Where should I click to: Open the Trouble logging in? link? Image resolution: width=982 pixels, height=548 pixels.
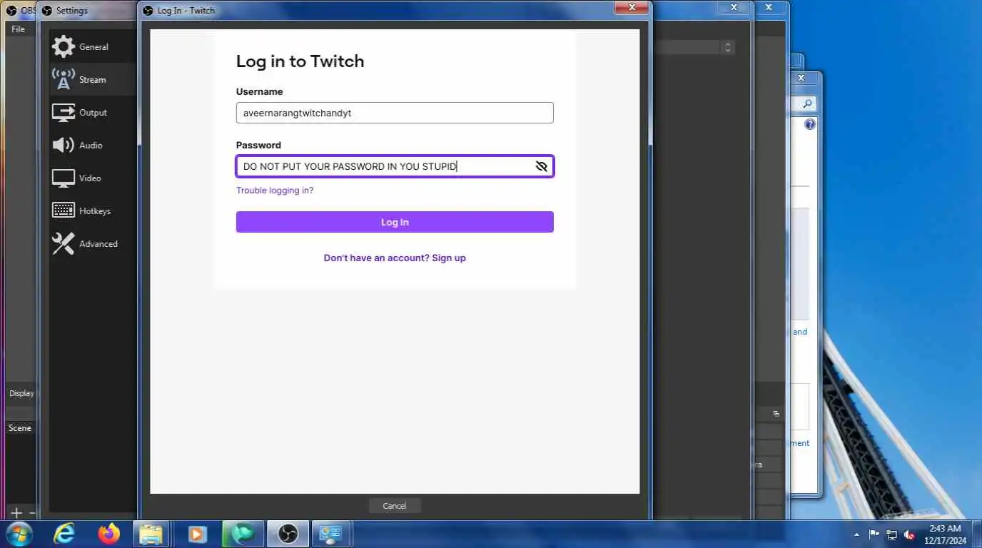click(275, 191)
